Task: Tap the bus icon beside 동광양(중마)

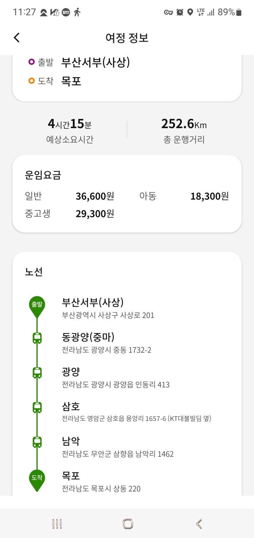Action: coord(37,338)
